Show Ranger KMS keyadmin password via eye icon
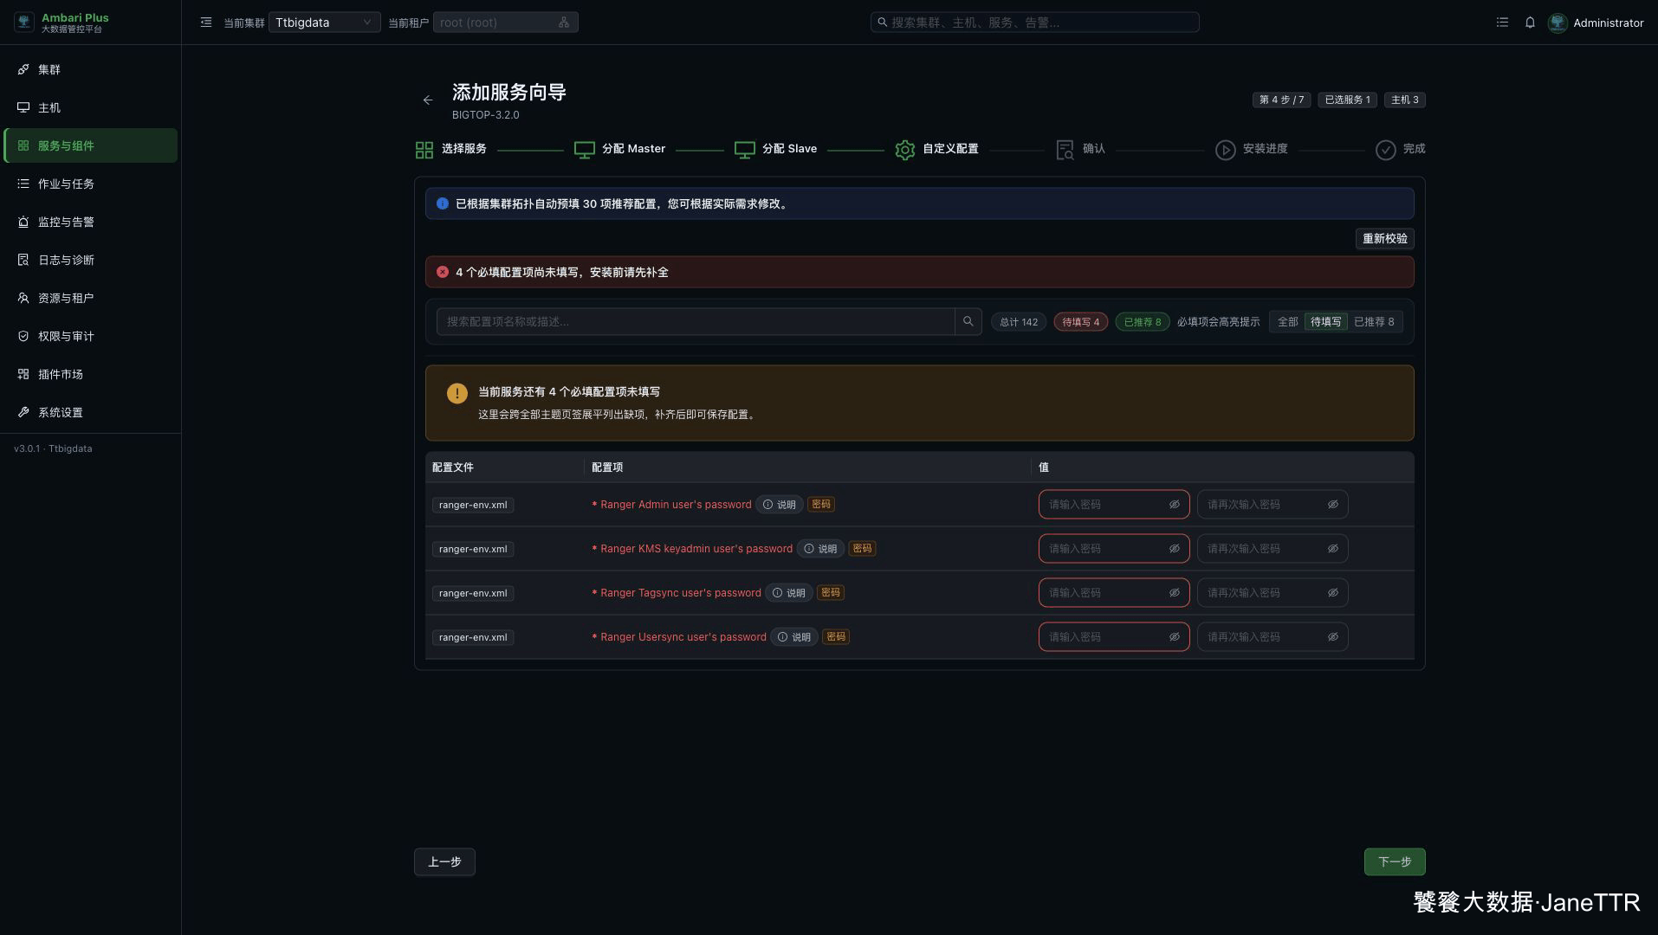The image size is (1658, 935). point(1175,549)
